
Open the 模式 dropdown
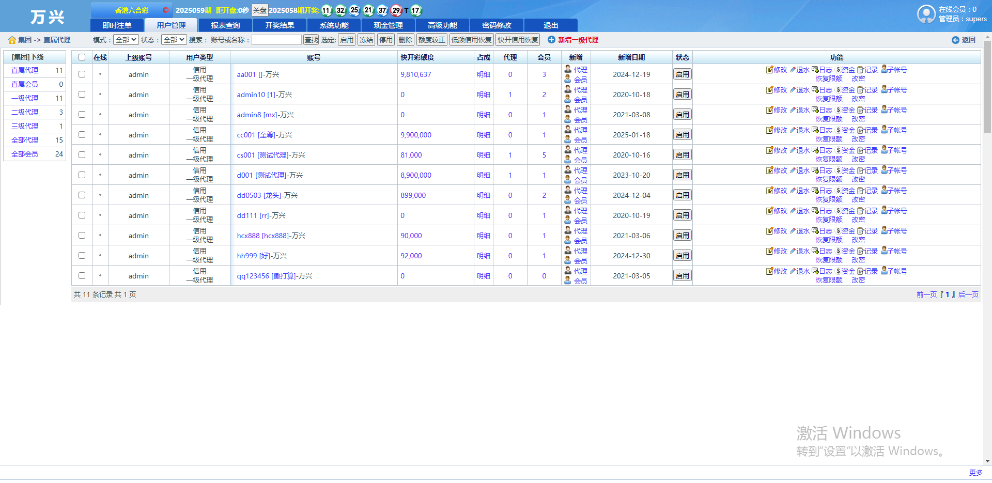(x=126, y=40)
